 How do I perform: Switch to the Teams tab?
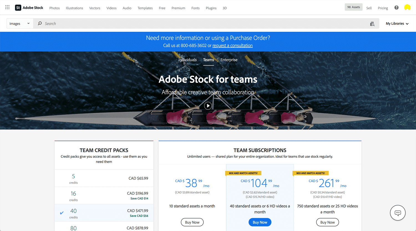209,60
